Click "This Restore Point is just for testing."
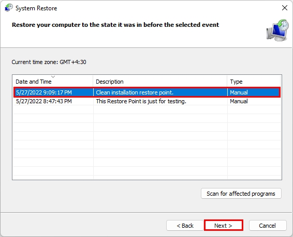The image size is (293, 237). click(141, 101)
